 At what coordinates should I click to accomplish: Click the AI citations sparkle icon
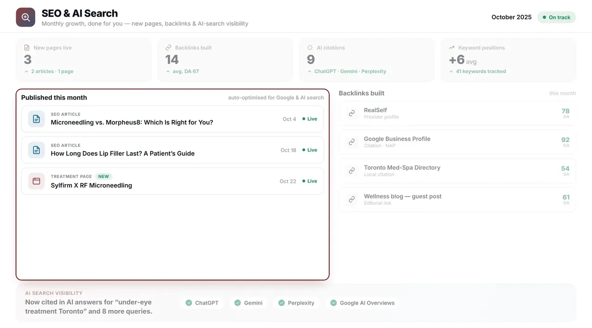coord(310,48)
